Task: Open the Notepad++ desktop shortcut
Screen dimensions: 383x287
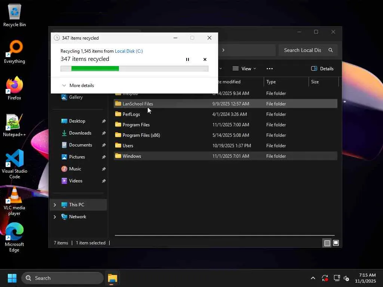Action: (x=15, y=125)
